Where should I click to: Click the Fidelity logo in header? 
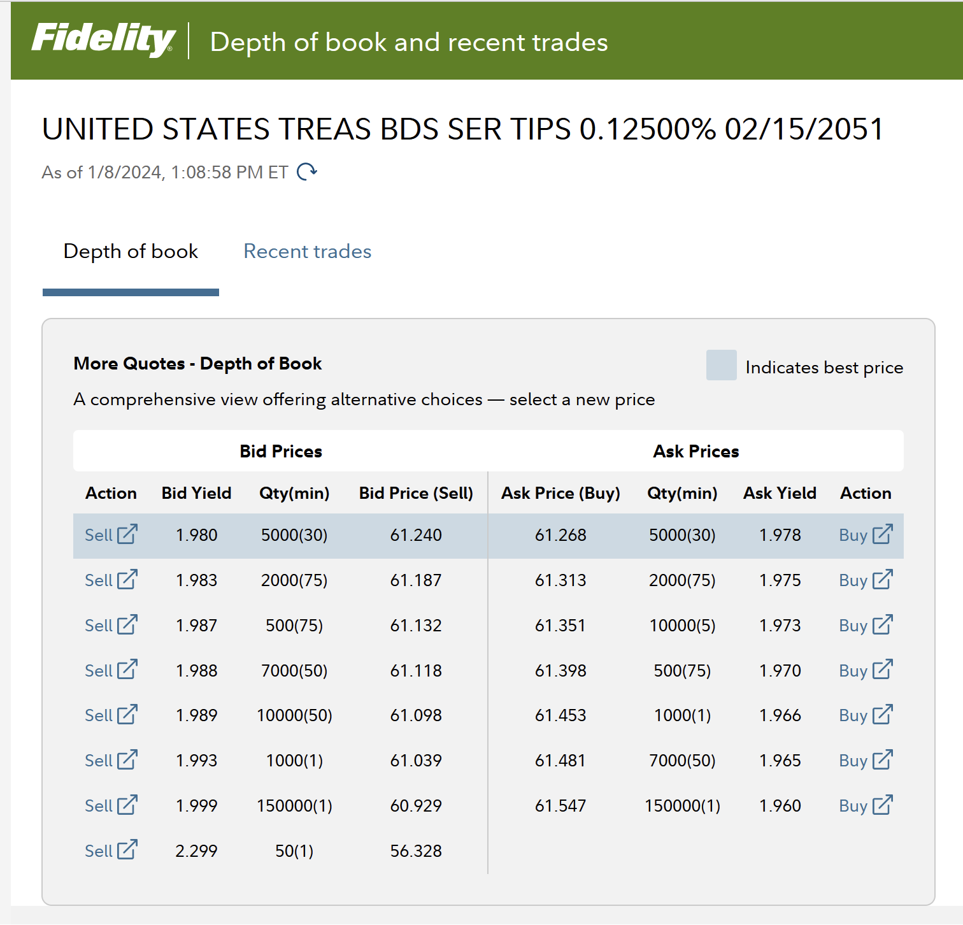point(103,40)
